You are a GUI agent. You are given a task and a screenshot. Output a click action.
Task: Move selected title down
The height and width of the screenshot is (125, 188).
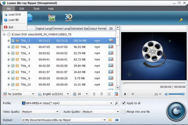pyautogui.click(x=102, y=94)
